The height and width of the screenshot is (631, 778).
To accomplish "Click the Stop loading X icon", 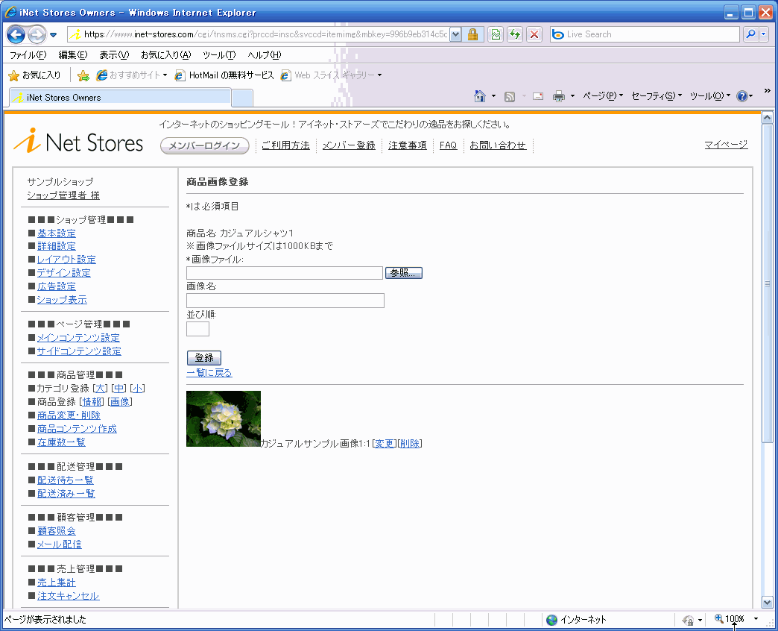I will (x=534, y=34).
